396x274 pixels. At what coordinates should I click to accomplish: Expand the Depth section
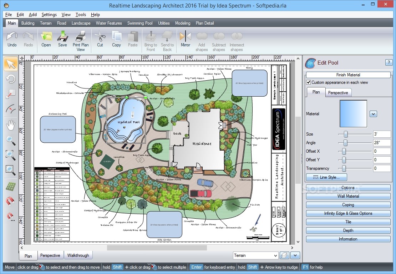coord(348,230)
